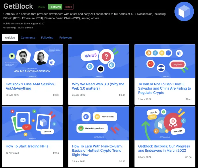Open the Play-to-Earn article thumbnail
Screen dimensions: 198x168
pyautogui.click(x=99, y=123)
